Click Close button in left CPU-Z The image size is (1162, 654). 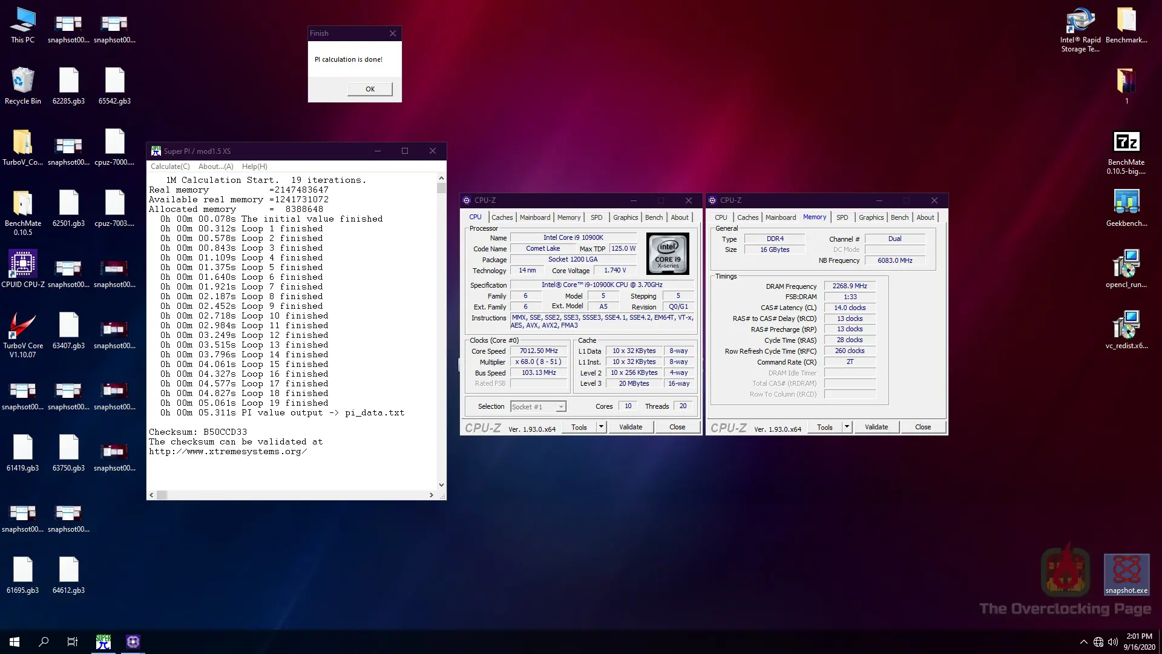677,427
